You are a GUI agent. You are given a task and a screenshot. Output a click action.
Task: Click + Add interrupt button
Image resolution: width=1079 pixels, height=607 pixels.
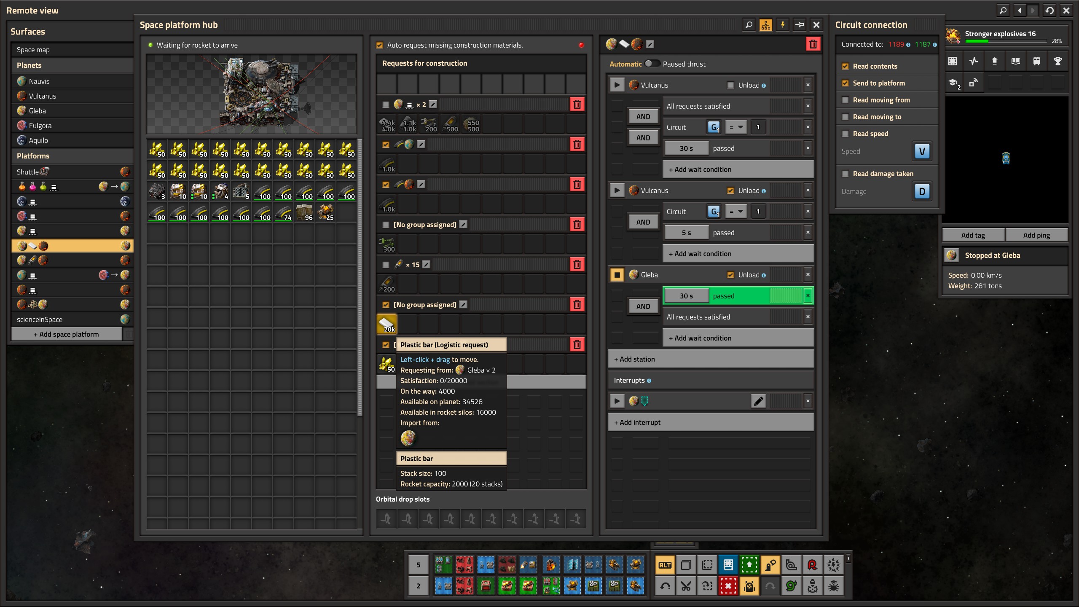coord(711,422)
